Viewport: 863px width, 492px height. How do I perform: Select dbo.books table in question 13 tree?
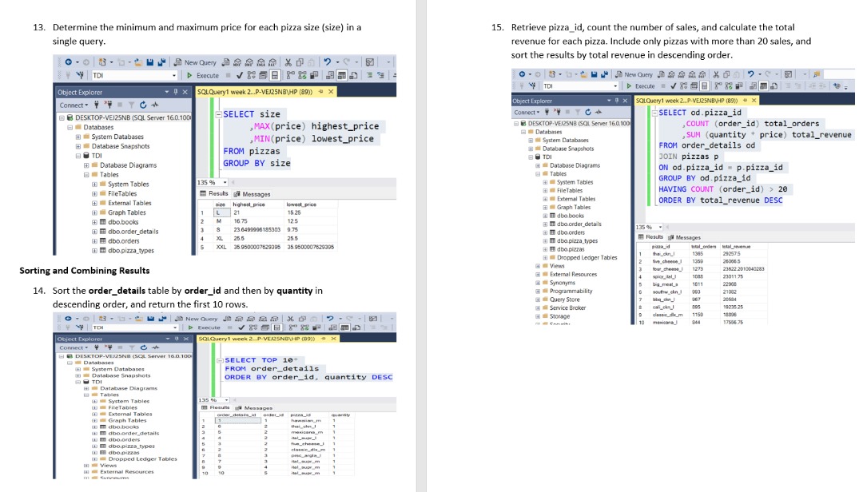pos(123,222)
